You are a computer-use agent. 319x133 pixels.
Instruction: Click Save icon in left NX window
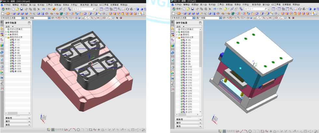click(21, 9)
